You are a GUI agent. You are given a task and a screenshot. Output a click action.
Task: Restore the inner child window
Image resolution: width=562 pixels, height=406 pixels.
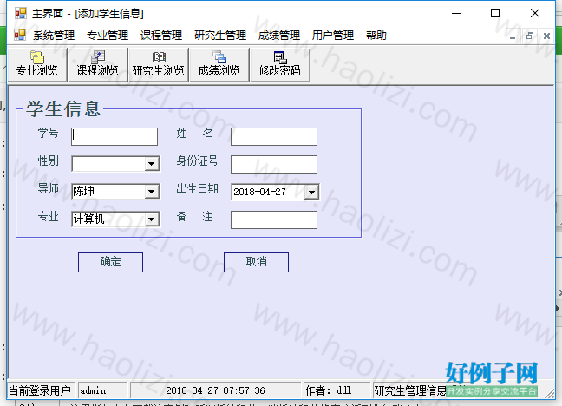click(530, 36)
